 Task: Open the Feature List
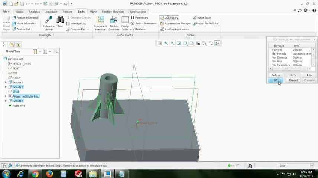(x=21, y=29)
